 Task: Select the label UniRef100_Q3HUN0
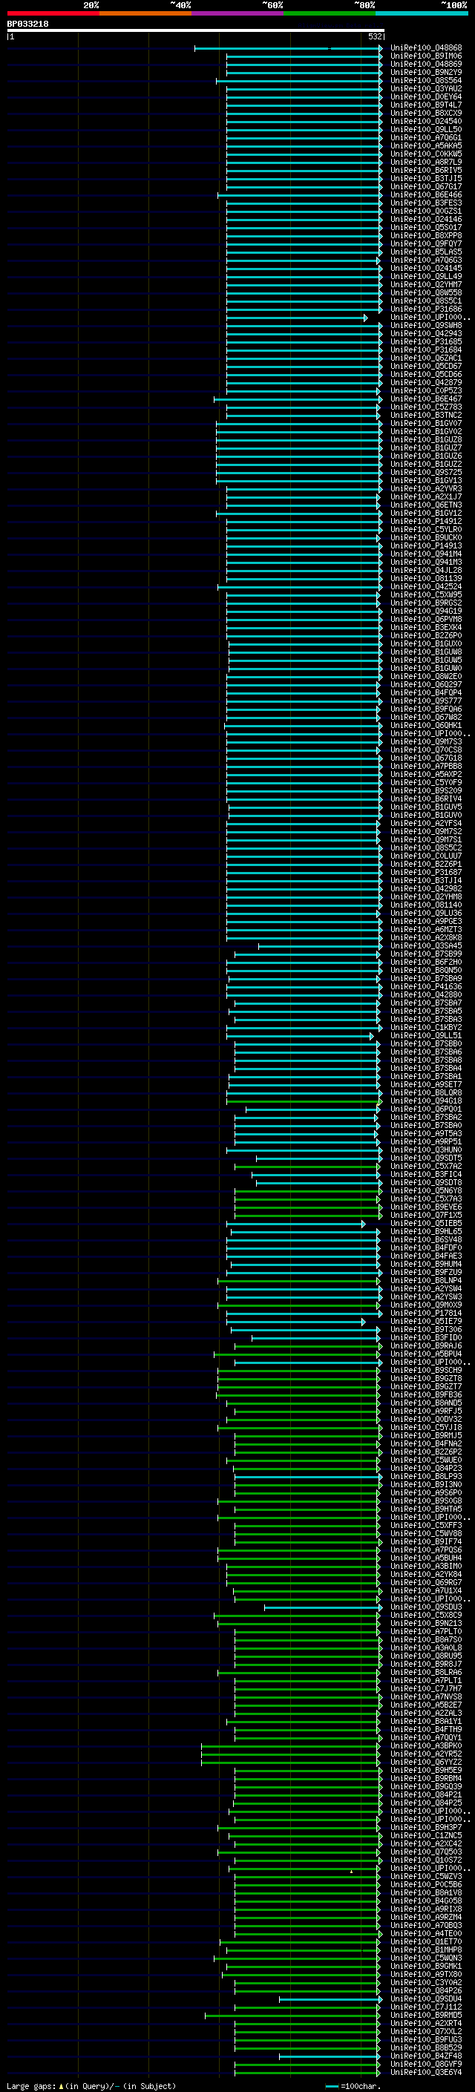pyautogui.click(x=426, y=1150)
